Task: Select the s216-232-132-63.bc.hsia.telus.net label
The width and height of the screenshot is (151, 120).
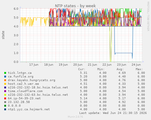Action: 38,95
